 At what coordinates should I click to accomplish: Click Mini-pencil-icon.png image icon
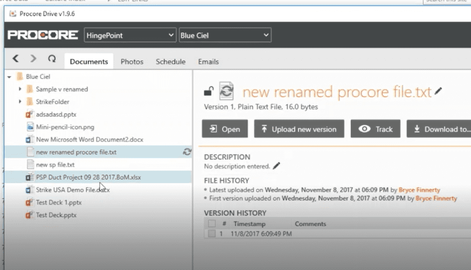(x=30, y=127)
